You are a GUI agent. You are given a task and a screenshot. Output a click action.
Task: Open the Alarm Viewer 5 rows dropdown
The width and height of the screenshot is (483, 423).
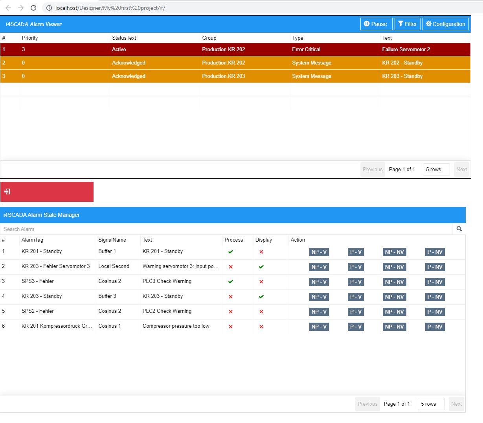coord(436,169)
